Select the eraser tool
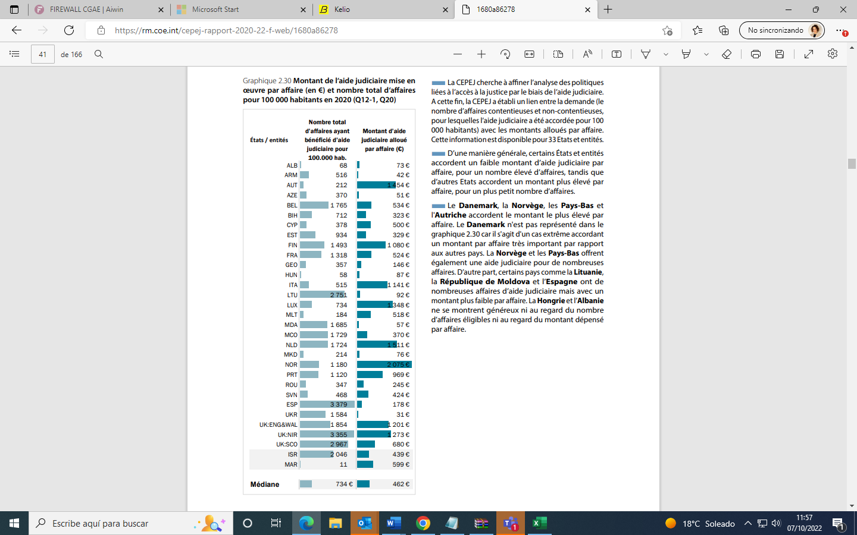857x535 pixels. [727, 54]
